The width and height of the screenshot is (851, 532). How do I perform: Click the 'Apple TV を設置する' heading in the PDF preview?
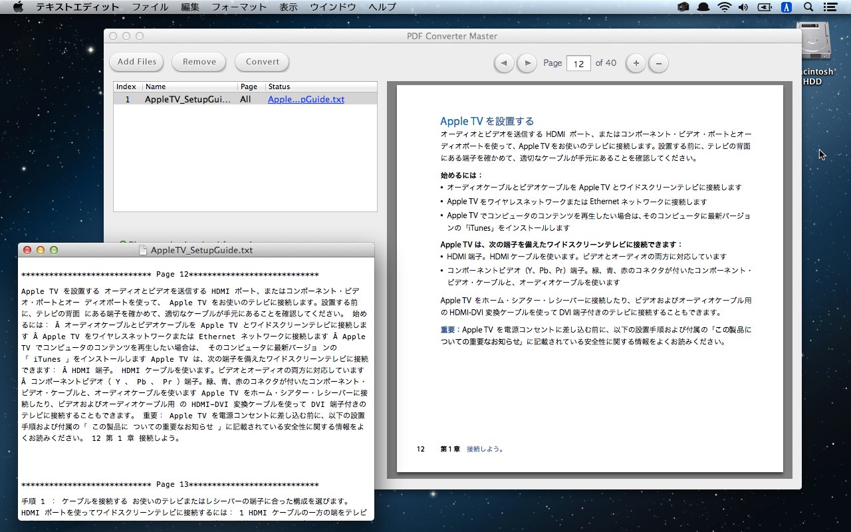(487, 121)
